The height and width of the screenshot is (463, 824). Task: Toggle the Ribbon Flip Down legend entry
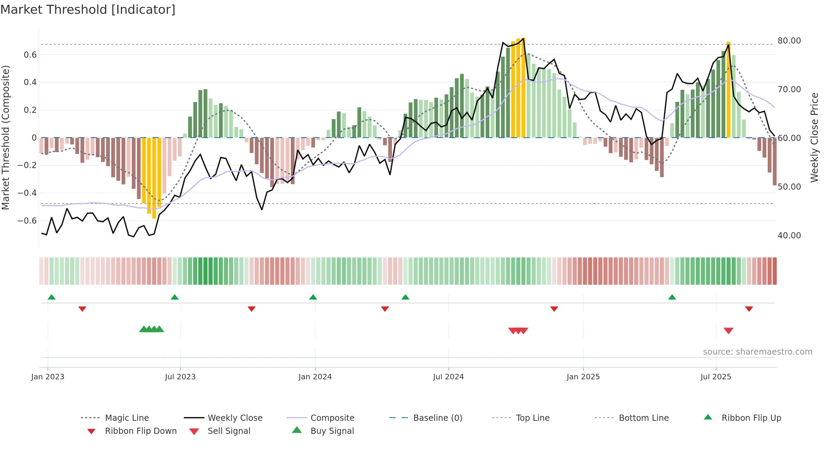131,431
